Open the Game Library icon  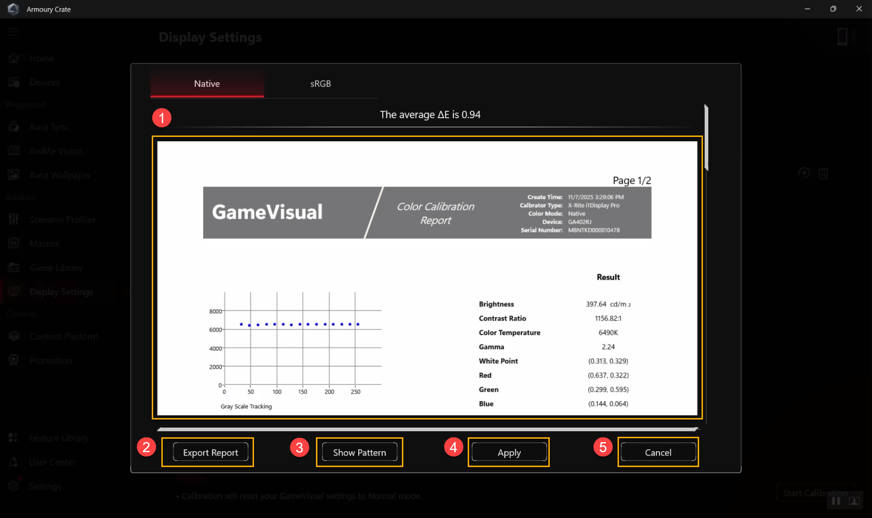click(x=13, y=268)
